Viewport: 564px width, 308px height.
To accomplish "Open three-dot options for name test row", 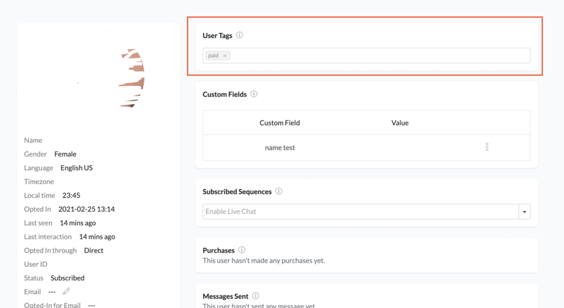I will 487,147.
